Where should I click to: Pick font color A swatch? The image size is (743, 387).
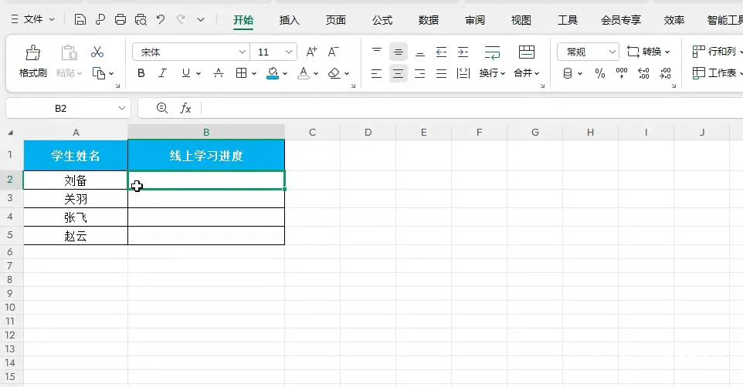[x=304, y=73]
